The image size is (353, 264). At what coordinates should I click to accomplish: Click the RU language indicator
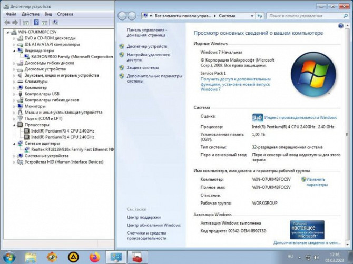tap(290, 256)
